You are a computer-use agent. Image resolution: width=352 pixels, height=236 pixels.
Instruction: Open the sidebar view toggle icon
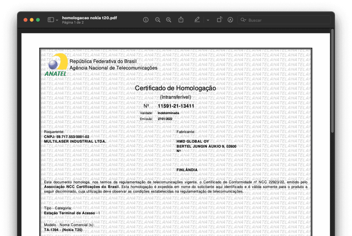[51, 20]
